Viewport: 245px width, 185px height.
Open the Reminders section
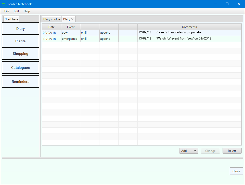(20, 82)
